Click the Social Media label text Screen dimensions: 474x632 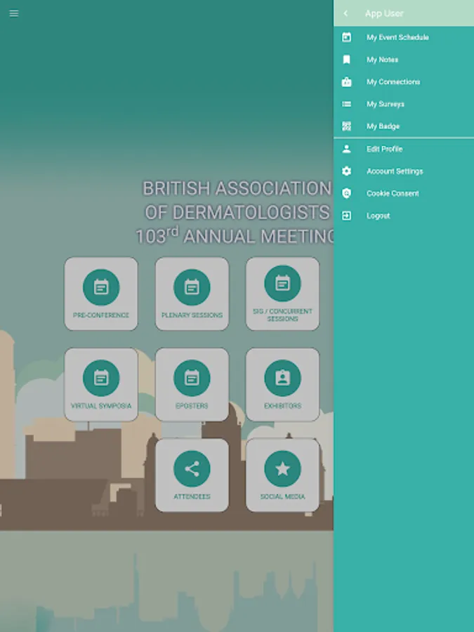(282, 496)
